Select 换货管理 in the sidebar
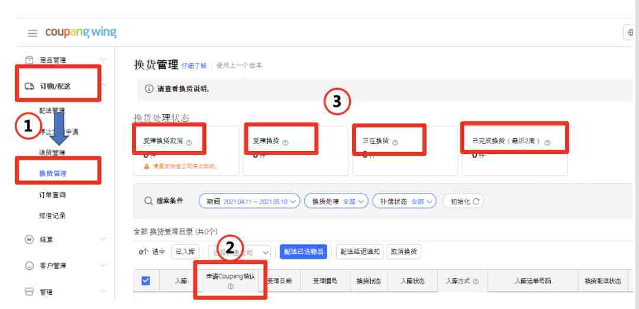Screen dimensions: 639x309 click(53, 173)
